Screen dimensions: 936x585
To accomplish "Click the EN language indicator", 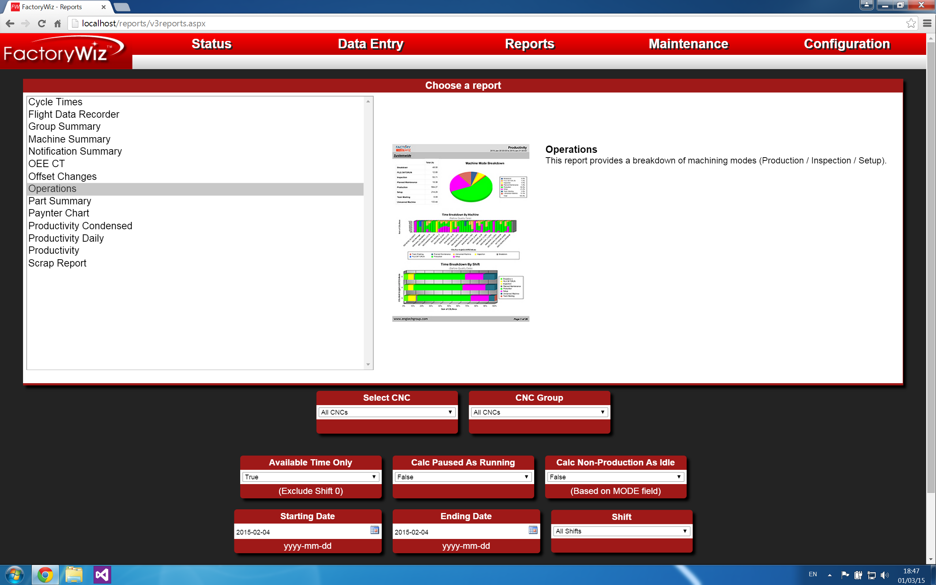I will coord(813,574).
